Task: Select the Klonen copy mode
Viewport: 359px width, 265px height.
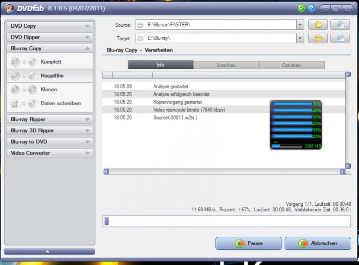Action: point(50,89)
